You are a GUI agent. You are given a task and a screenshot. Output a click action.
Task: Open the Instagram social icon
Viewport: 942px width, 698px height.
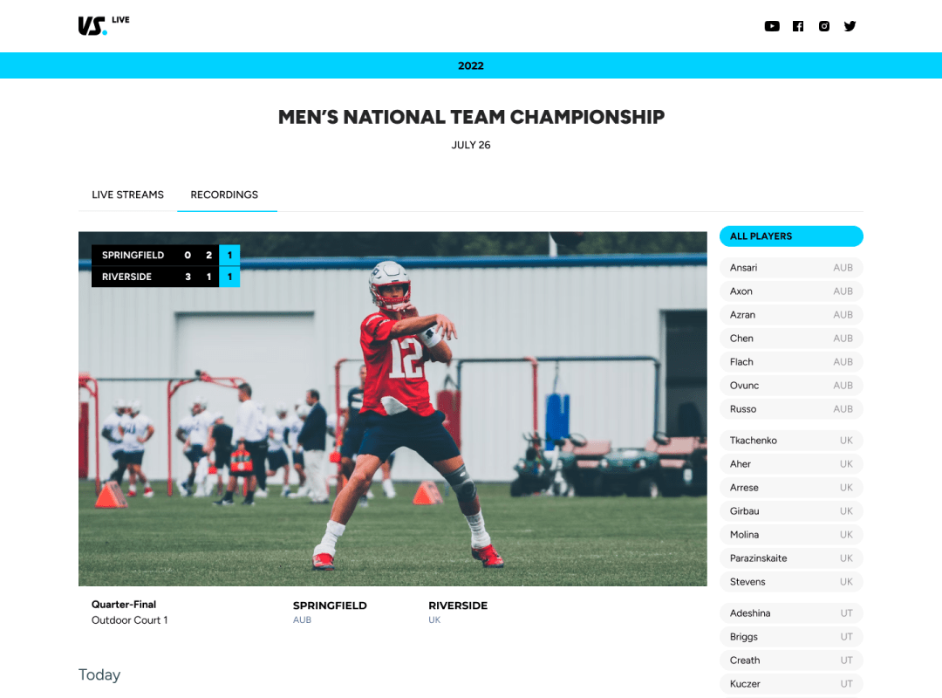pos(824,26)
